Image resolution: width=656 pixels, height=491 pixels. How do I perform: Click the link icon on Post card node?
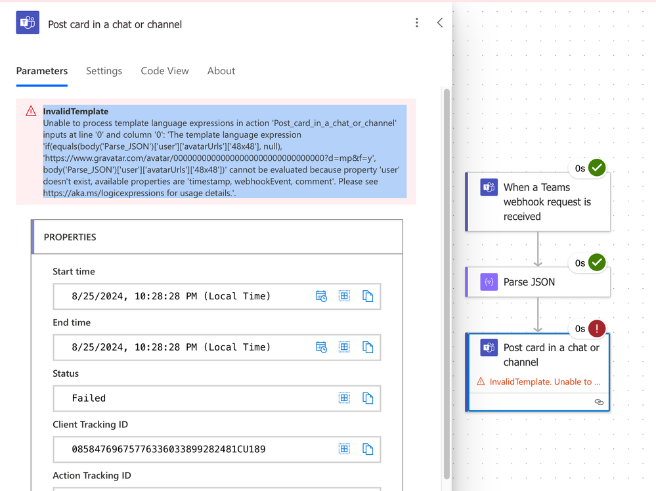[599, 402]
